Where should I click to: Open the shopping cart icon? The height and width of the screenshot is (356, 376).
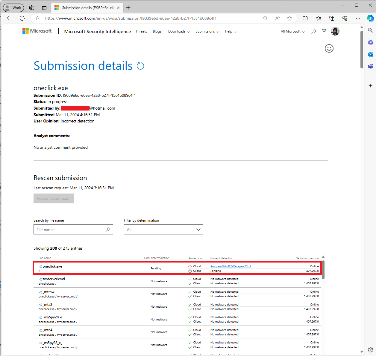(x=324, y=31)
